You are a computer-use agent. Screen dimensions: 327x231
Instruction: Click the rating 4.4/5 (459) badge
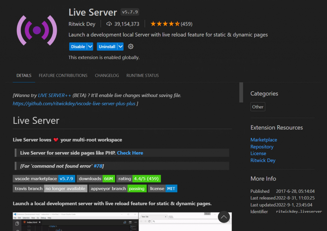click(x=139, y=178)
